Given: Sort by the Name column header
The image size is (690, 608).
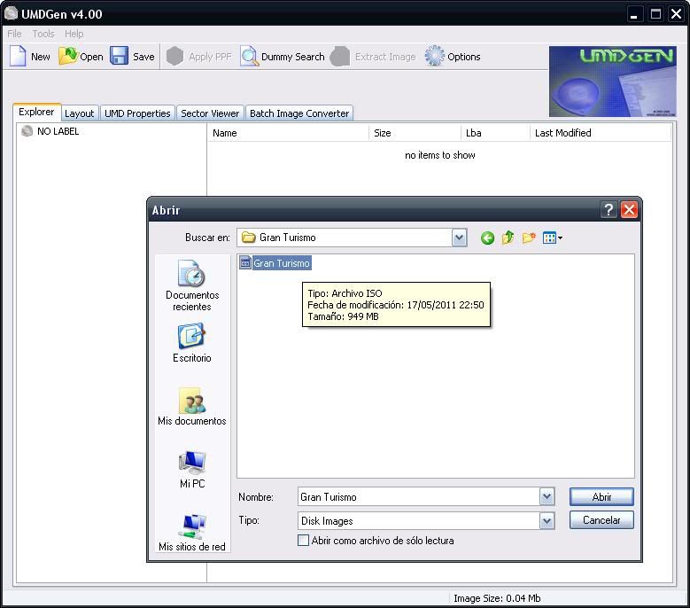Looking at the screenshot, I should coord(288,133).
